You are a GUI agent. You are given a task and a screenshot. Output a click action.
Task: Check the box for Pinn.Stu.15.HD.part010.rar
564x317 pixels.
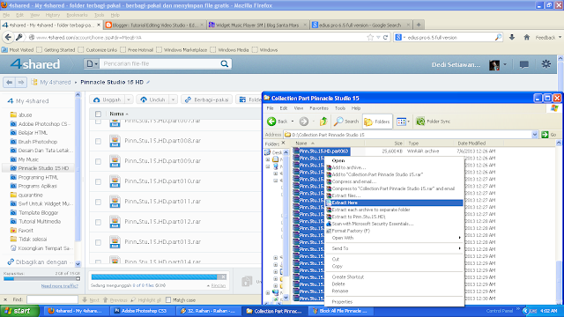point(98,181)
